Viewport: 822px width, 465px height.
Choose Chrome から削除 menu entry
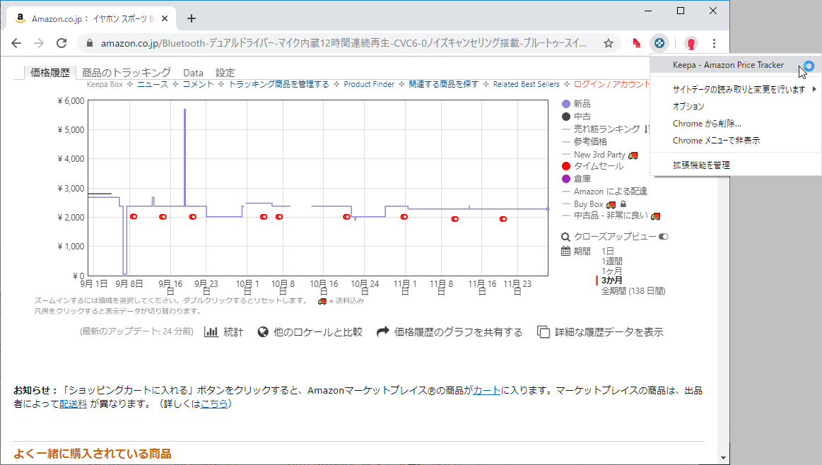tap(736, 124)
